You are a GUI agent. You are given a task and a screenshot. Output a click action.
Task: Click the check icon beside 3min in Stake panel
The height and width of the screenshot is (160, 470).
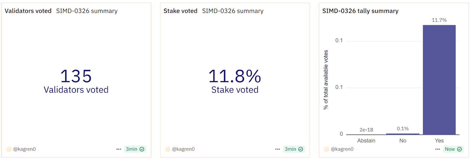(x=301, y=149)
